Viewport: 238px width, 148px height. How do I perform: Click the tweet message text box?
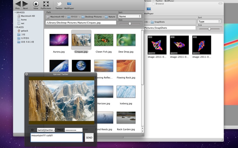coord(57,137)
